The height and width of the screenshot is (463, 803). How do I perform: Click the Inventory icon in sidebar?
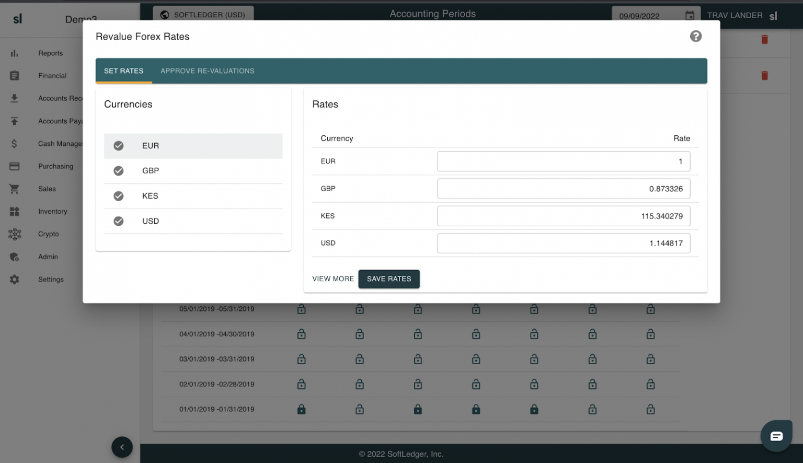pyautogui.click(x=15, y=212)
